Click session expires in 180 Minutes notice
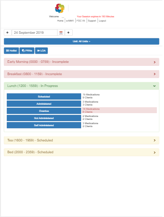 coord(95,16)
